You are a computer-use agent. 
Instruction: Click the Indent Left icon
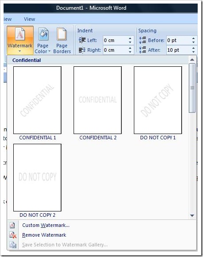(82, 40)
